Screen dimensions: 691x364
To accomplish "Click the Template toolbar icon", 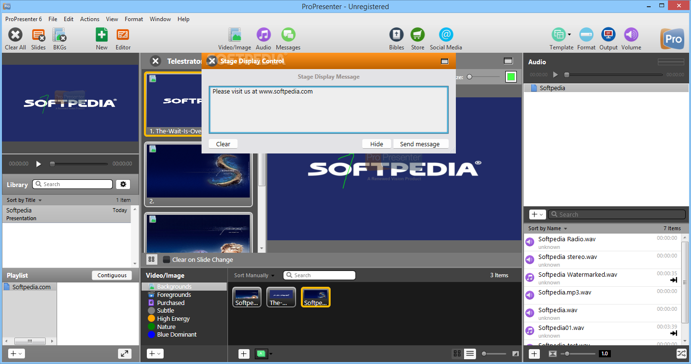I will tap(558, 35).
